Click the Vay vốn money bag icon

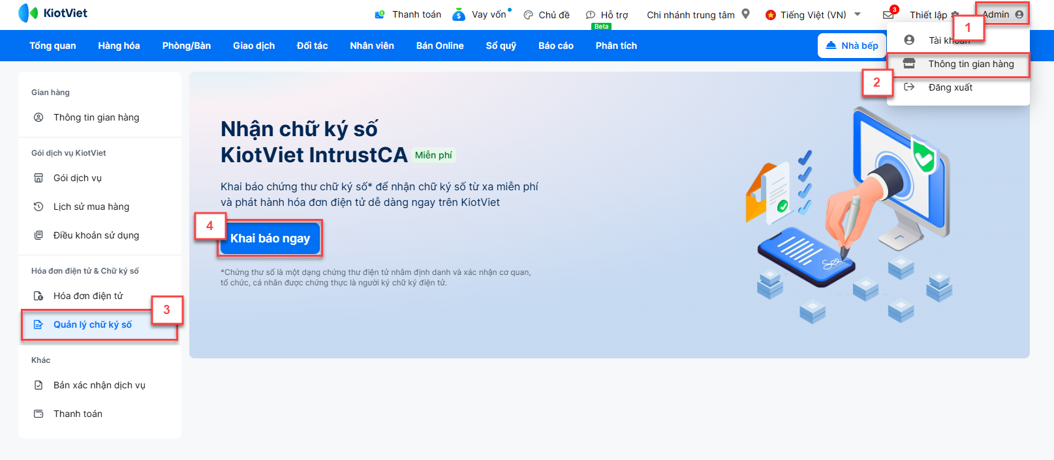pyautogui.click(x=459, y=14)
